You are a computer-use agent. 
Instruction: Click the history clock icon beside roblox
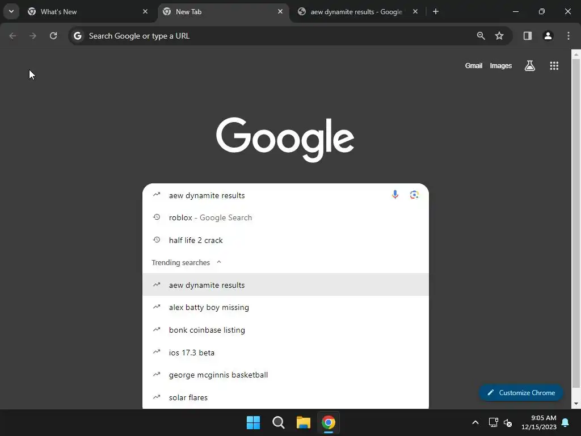pyautogui.click(x=157, y=217)
